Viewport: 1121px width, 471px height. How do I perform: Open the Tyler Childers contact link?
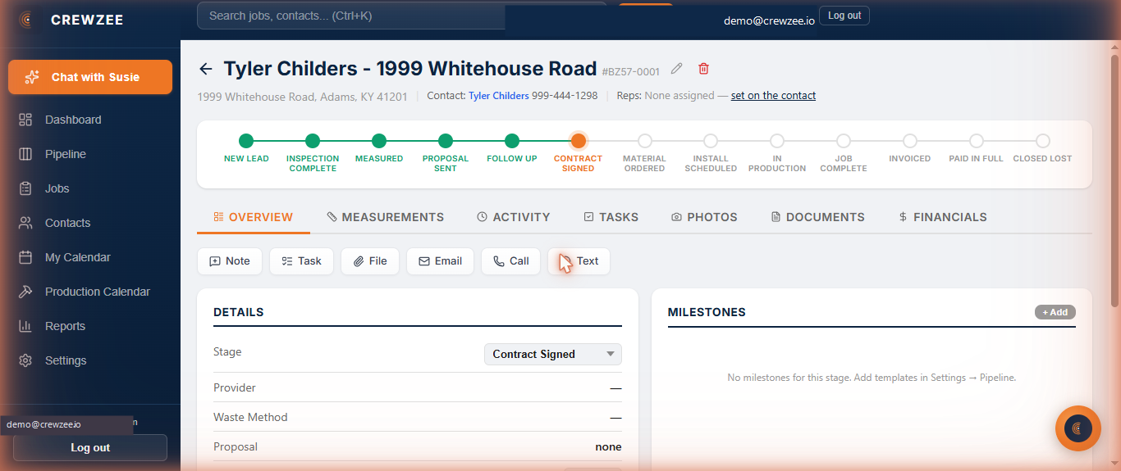click(498, 96)
